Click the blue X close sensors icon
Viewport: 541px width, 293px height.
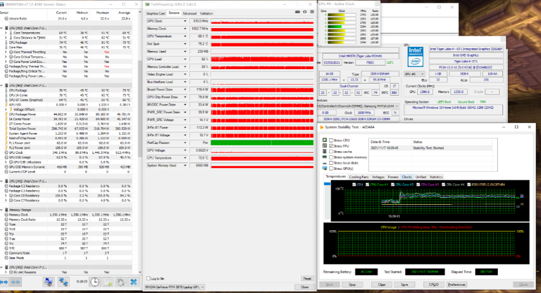click(x=134, y=282)
